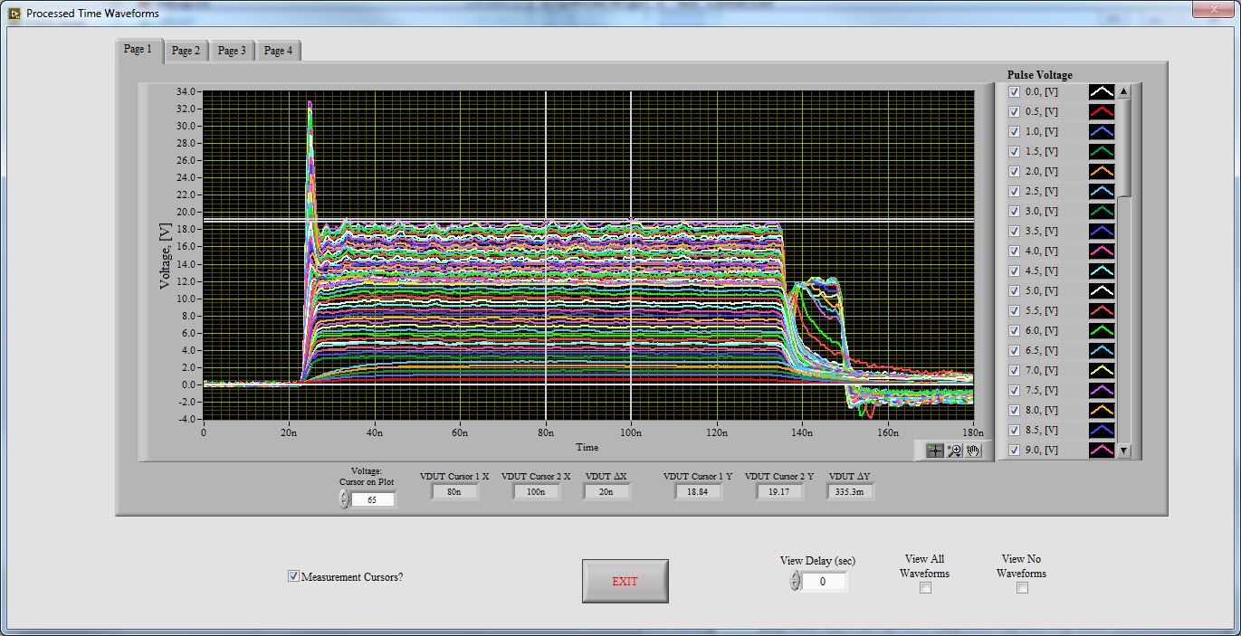1241x636 pixels.
Task: Uncheck the 1.0 [V] waveform checkbox
Action: (1014, 131)
